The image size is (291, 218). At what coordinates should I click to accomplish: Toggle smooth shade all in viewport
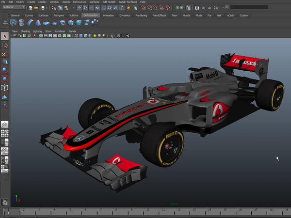click(81, 35)
